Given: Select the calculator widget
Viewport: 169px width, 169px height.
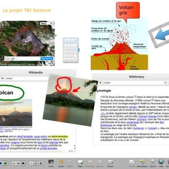Looking at the screenshot, I should pyautogui.click(x=71, y=50).
